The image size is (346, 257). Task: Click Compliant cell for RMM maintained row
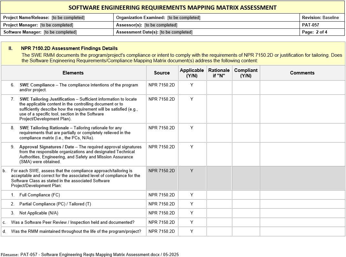coord(246,231)
